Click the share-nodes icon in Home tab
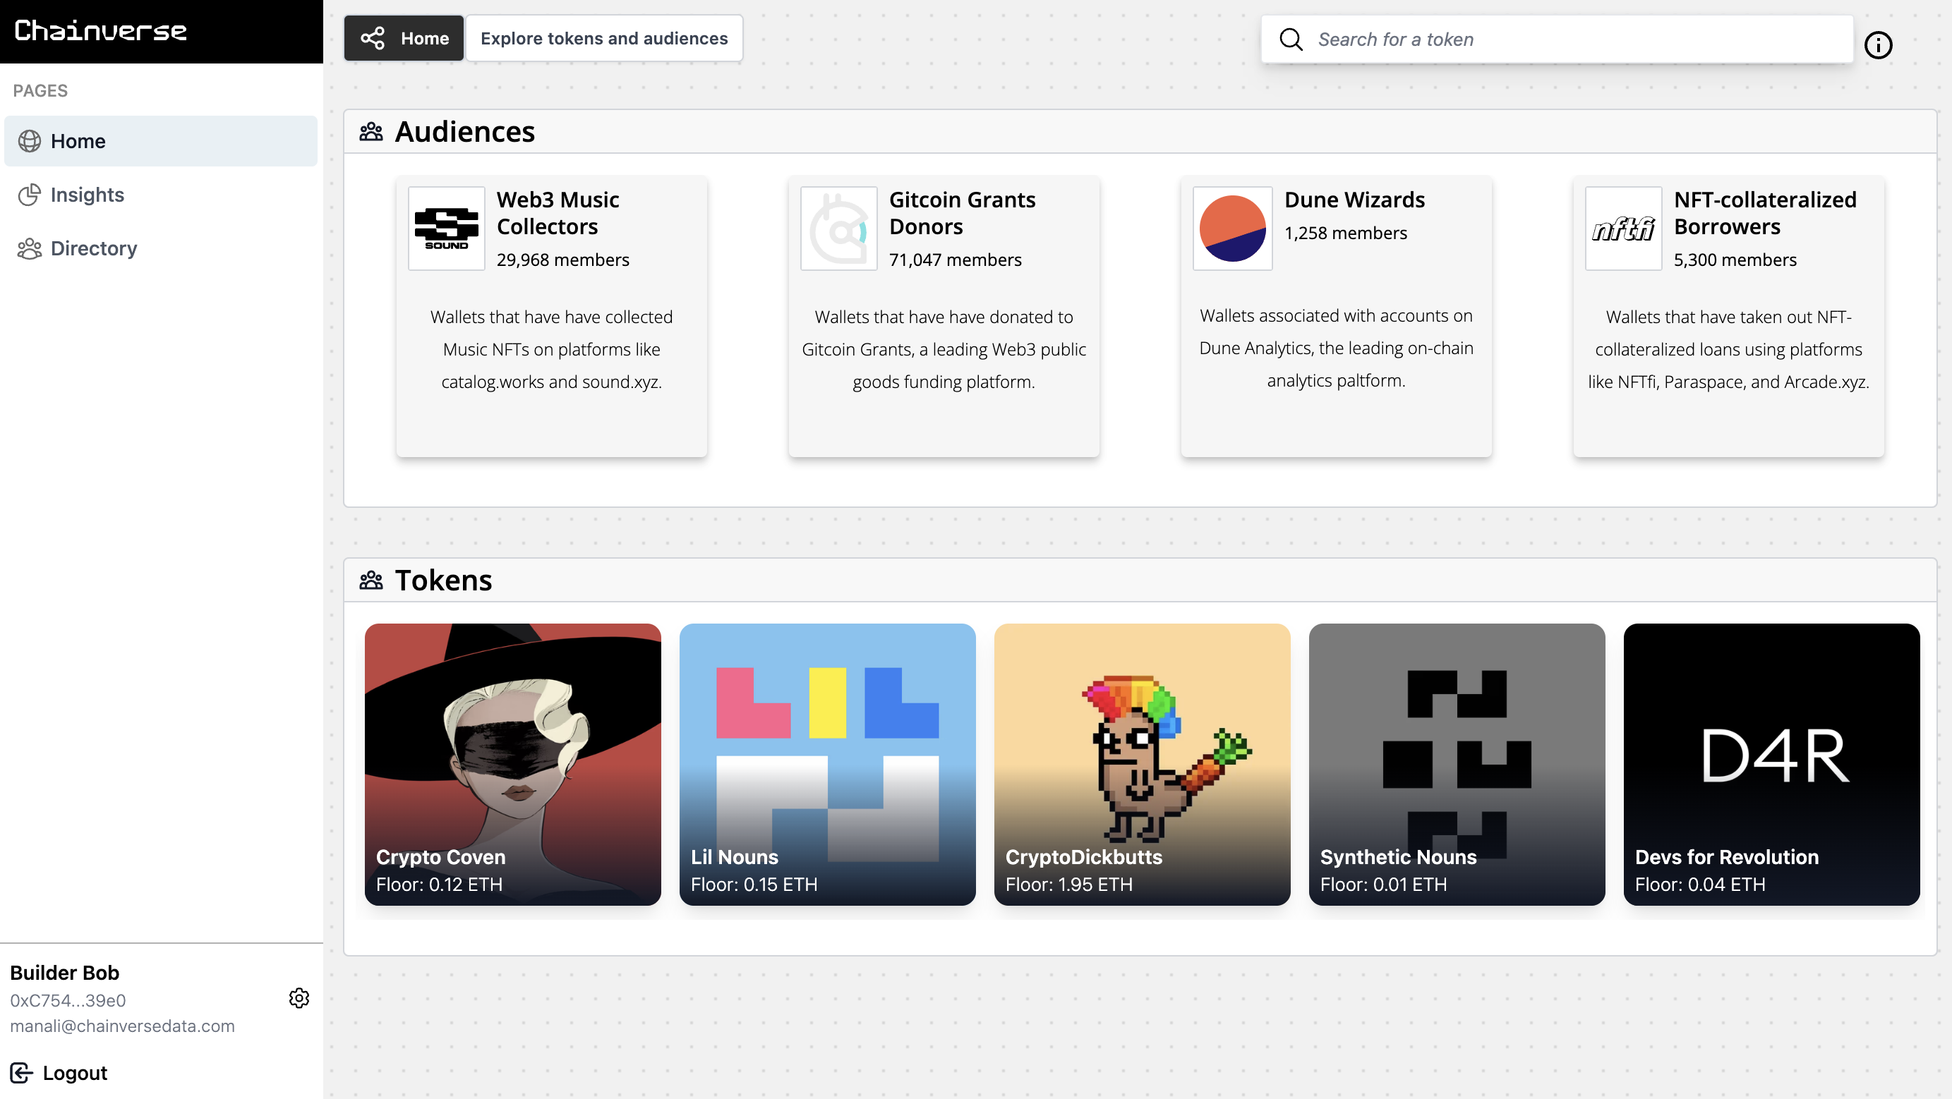Viewport: 1952px width, 1099px height. tap(373, 38)
